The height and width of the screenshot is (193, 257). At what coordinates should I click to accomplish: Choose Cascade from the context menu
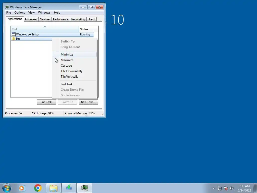click(x=75, y=66)
